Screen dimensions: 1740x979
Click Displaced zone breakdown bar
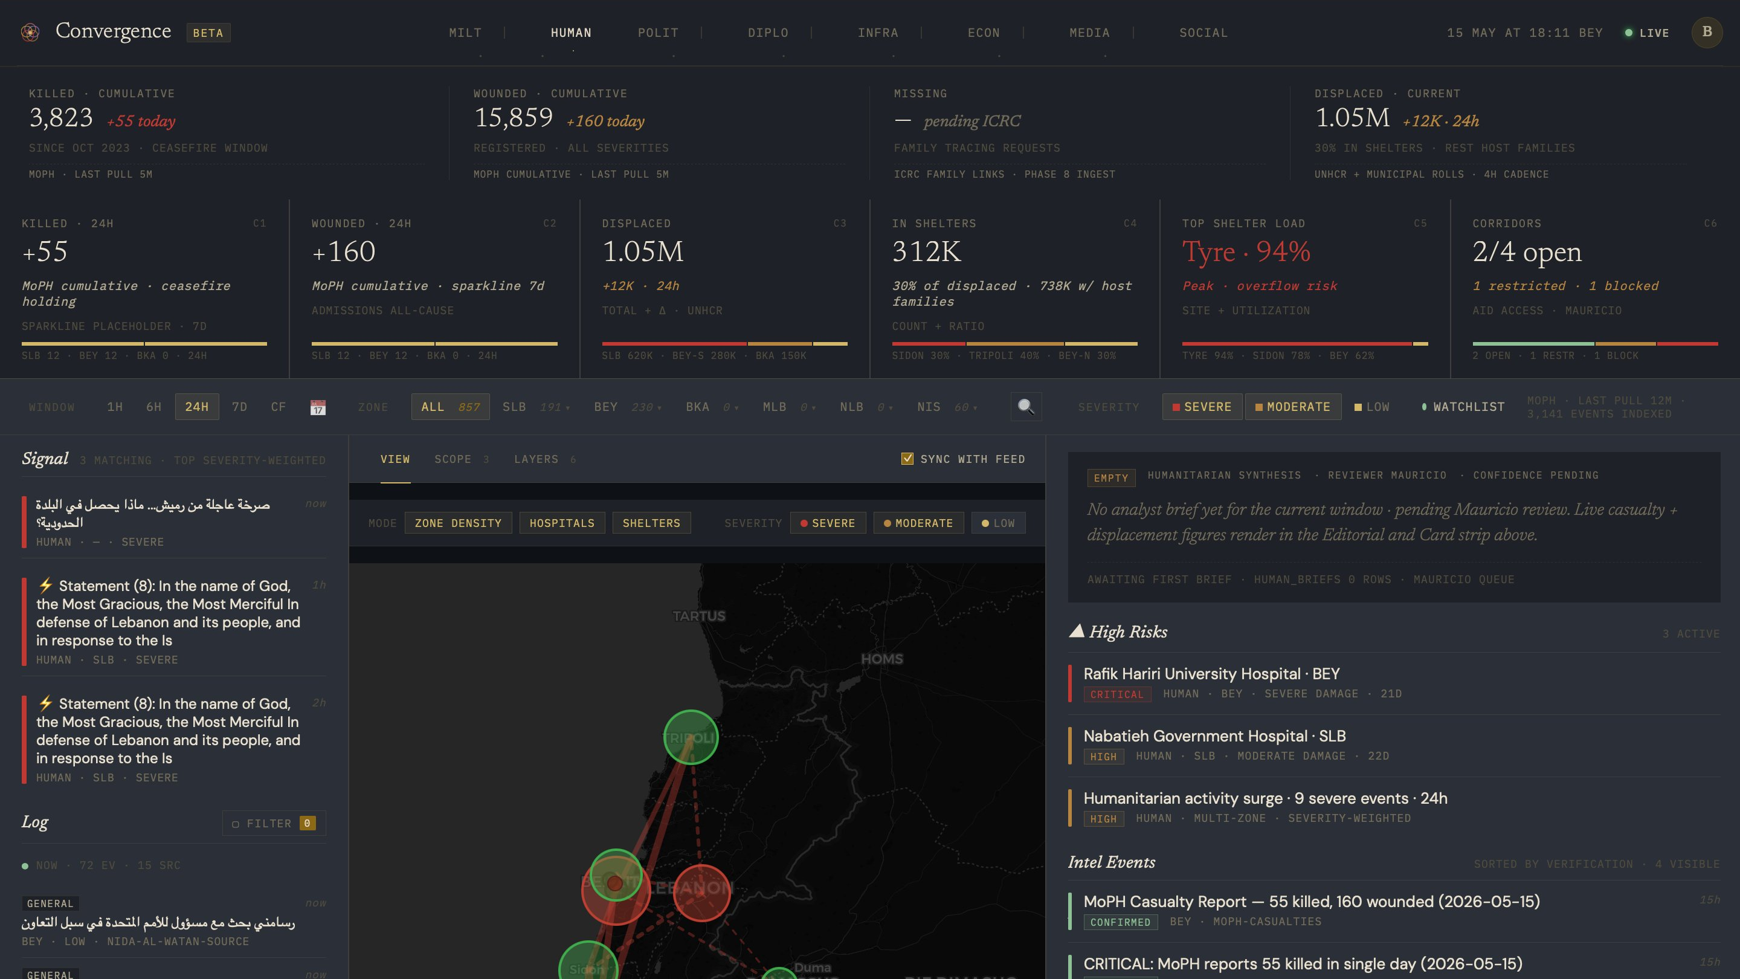click(724, 344)
